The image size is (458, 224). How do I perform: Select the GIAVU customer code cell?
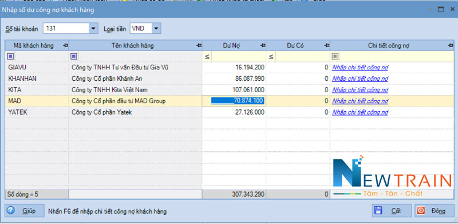[37, 68]
